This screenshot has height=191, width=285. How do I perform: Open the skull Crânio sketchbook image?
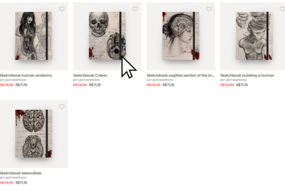tap(107, 36)
